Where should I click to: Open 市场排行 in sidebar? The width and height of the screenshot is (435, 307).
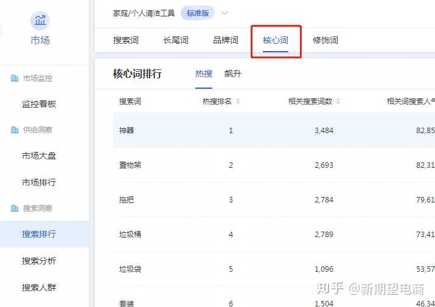pos(39,182)
